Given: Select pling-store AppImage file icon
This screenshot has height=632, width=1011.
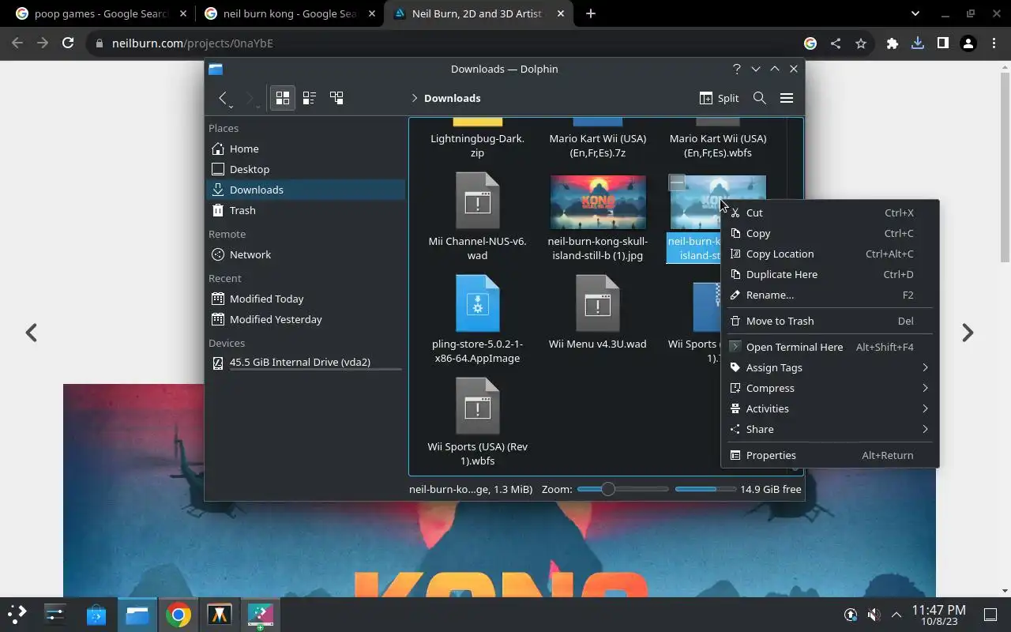Looking at the screenshot, I should [478, 303].
